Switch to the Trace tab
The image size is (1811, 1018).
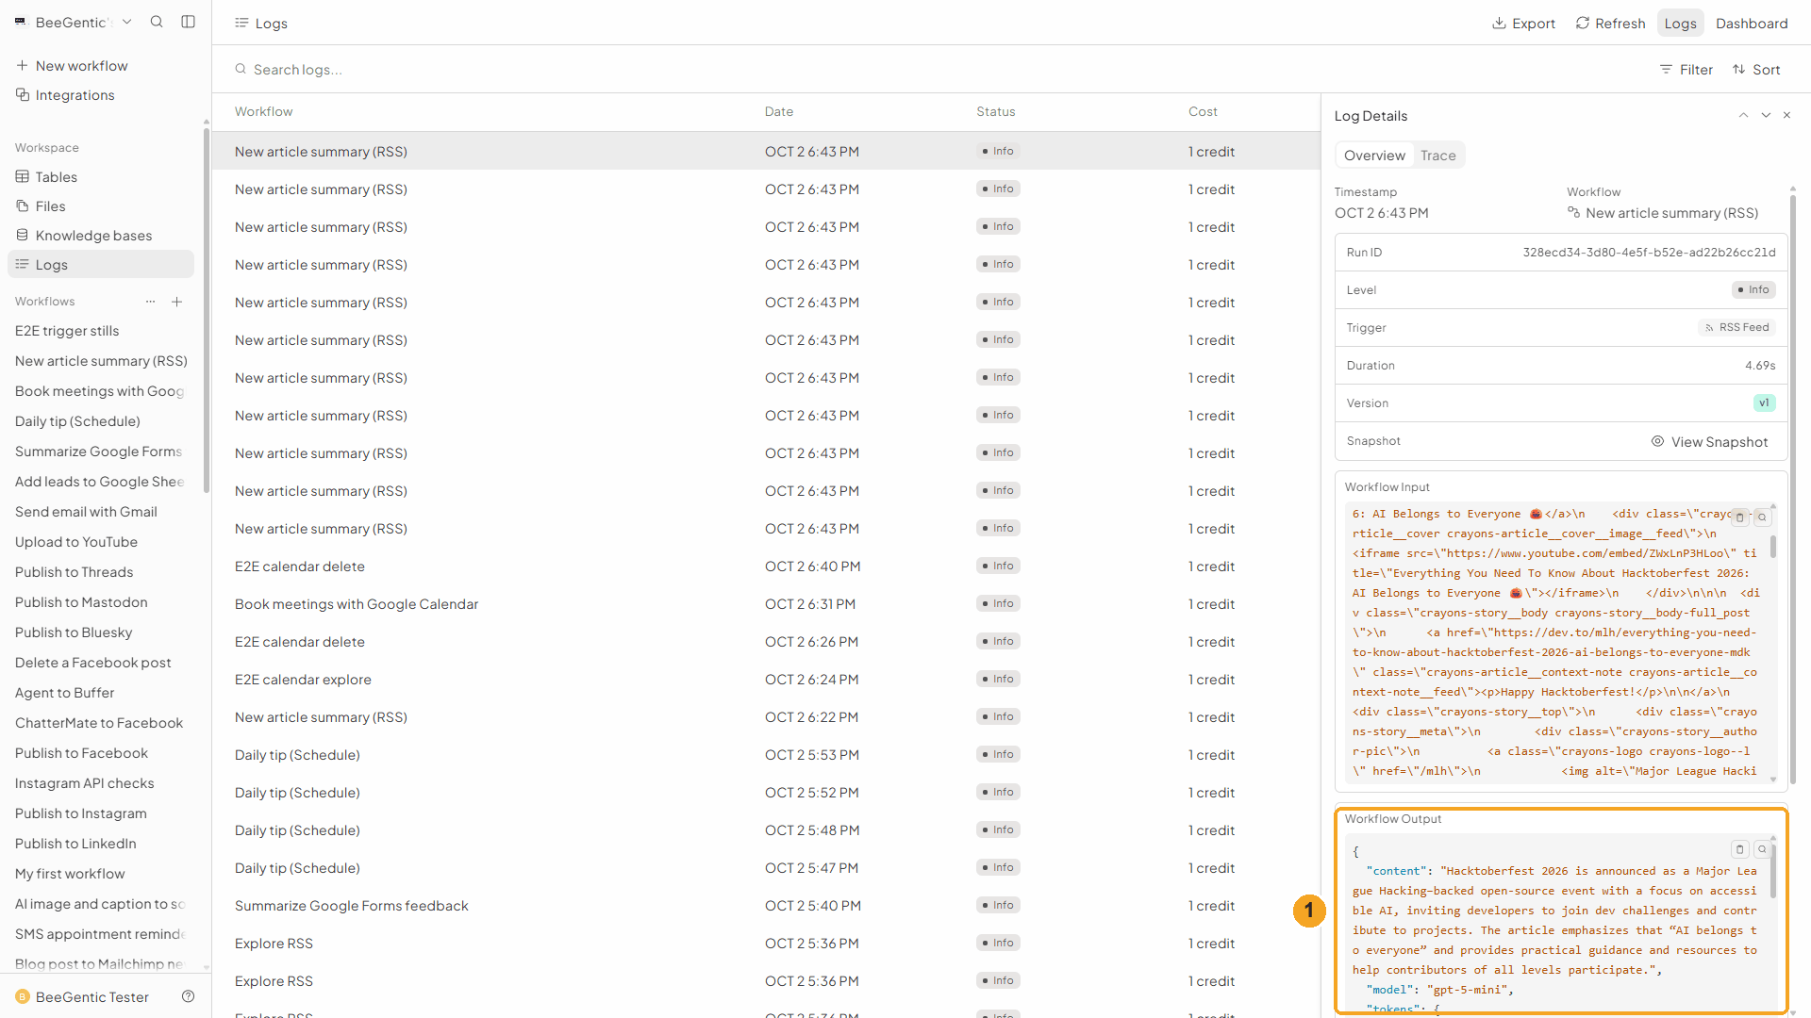tap(1437, 156)
